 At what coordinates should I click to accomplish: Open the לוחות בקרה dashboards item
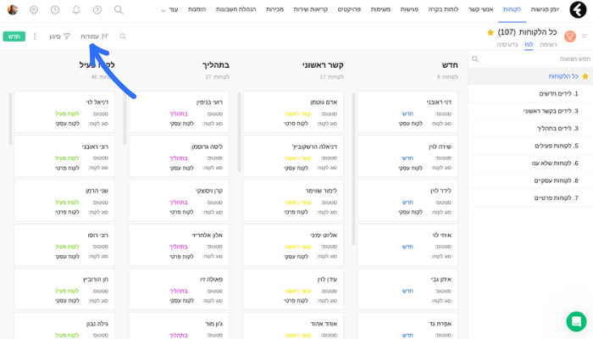click(443, 9)
